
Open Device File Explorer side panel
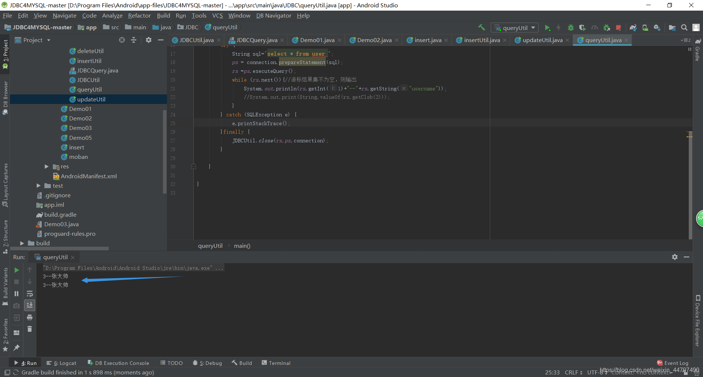pyautogui.click(x=698, y=321)
